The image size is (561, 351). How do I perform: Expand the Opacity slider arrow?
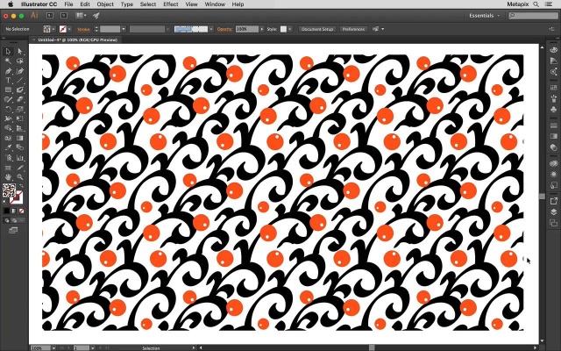(262, 29)
